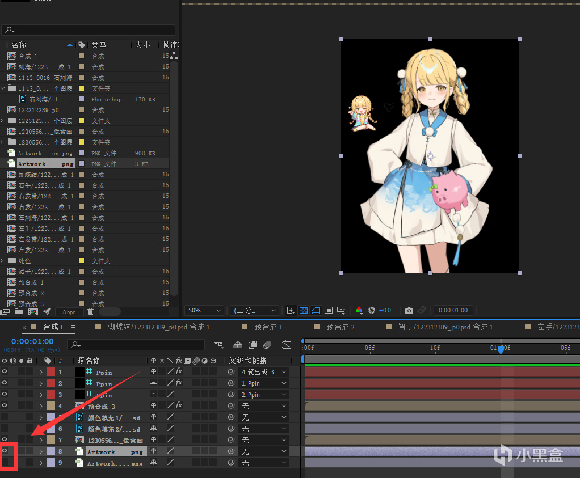Toggle visibility of layer 4 预合成 3
Viewport: 580px width, 478px height.
point(5,405)
